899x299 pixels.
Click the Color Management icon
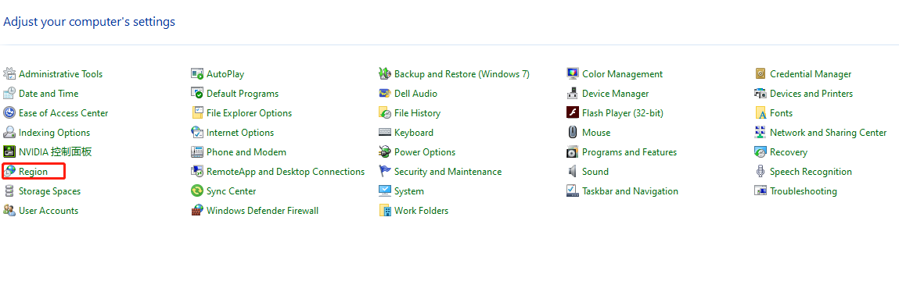(573, 73)
